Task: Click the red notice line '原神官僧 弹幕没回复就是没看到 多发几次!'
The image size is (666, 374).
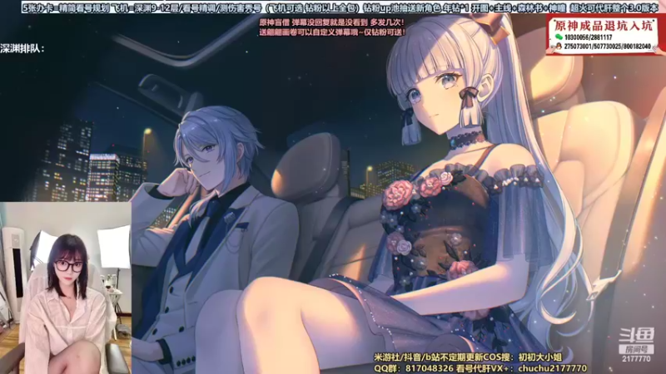Action: click(x=331, y=22)
